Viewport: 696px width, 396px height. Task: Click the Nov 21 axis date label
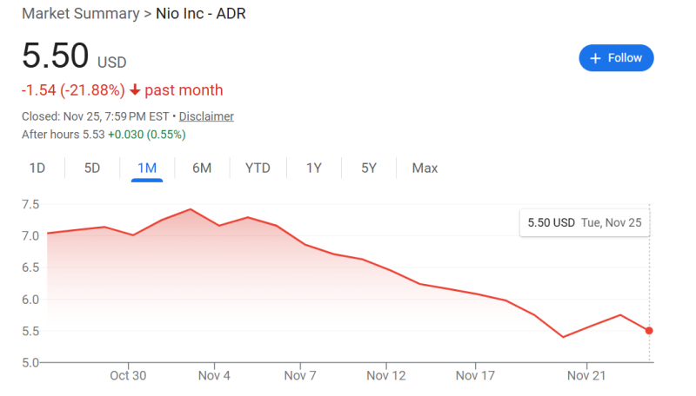pyautogui.click(x=586, y=376)
